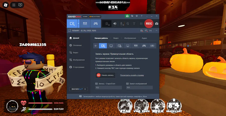Viewport: 226px width, 116px height.
Task: Toggle the speaker sound recording icon
Action: coord(115,24)
